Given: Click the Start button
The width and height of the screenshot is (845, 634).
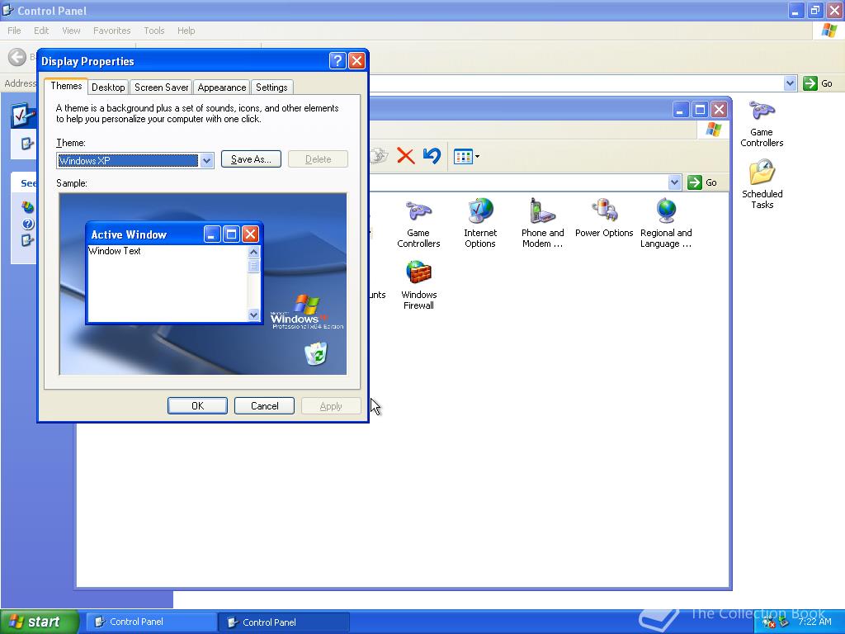Looking at the screenshot, I should [x=40, y=622].
